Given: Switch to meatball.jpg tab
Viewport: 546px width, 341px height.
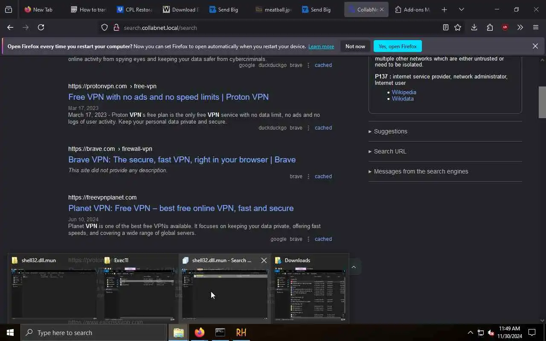Looking at the screenshot, I should tap(273, 9).
